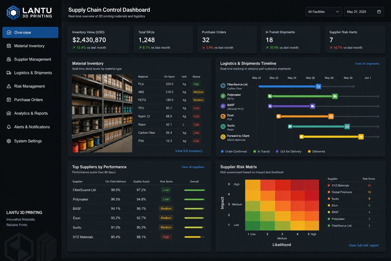Screen dimensions: 391x261
Task: Click the In Transit green legend dot
Action: 255,151
